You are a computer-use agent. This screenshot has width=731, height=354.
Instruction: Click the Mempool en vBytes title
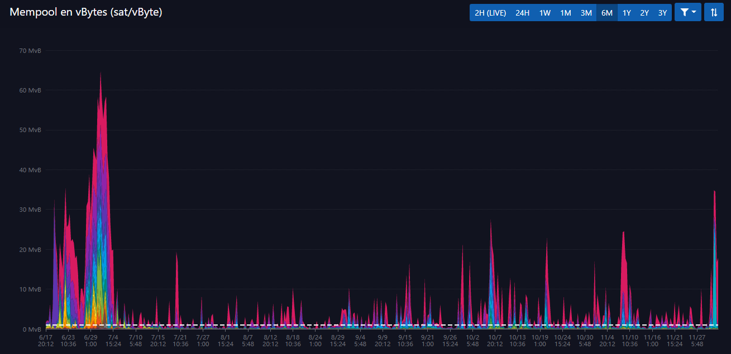pos(85,12)
